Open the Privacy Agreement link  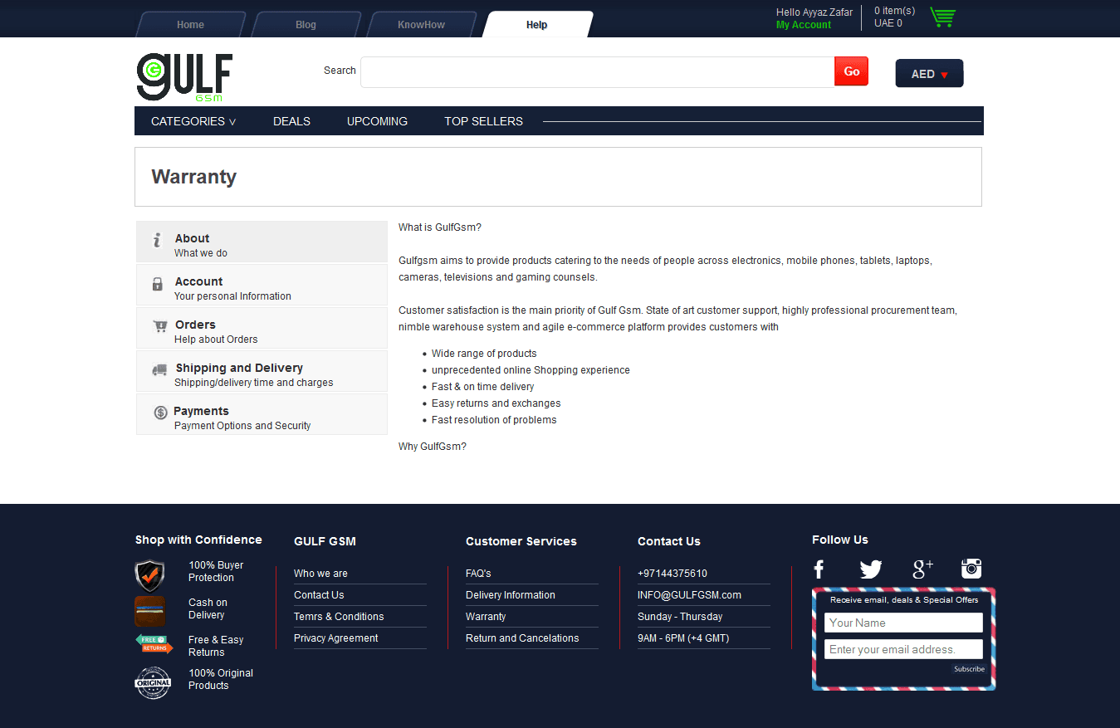(x=335, y=638)
